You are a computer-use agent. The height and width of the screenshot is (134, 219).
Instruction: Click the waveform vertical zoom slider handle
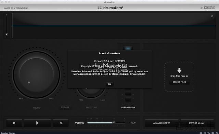[7, 34]
